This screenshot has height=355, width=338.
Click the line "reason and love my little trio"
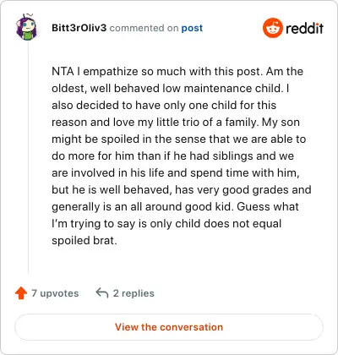coord(176,123)
